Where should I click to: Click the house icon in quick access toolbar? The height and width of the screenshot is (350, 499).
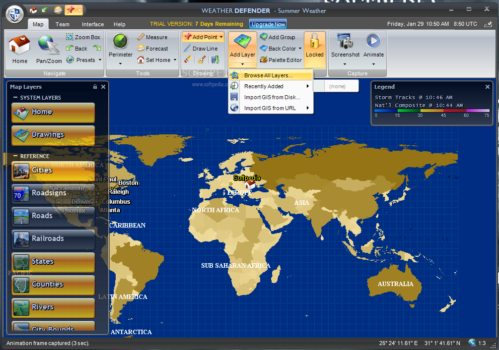tap(33, 10)
